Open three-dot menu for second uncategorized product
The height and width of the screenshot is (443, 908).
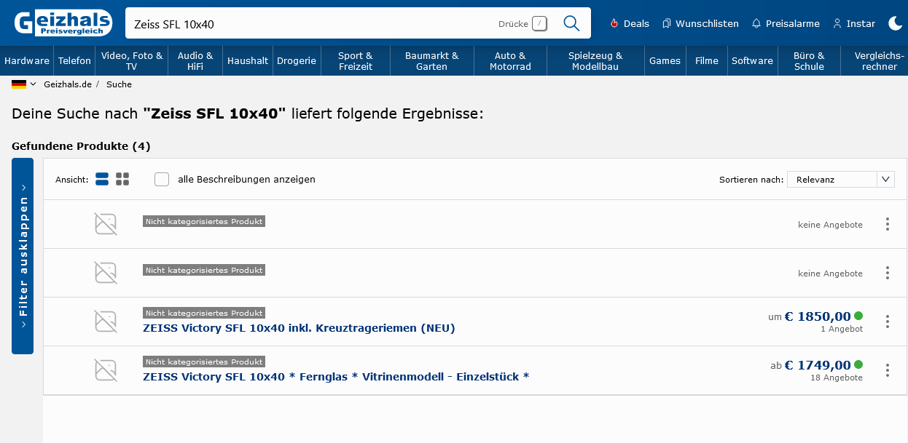pyautogui.click(x=887, y=273)
